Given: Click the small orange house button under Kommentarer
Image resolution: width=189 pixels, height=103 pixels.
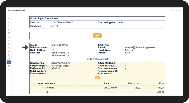Looking at the screenshot, I should coord(97,78).
